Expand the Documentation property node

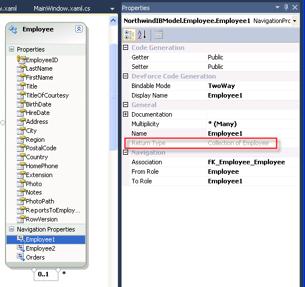point(126,114)
